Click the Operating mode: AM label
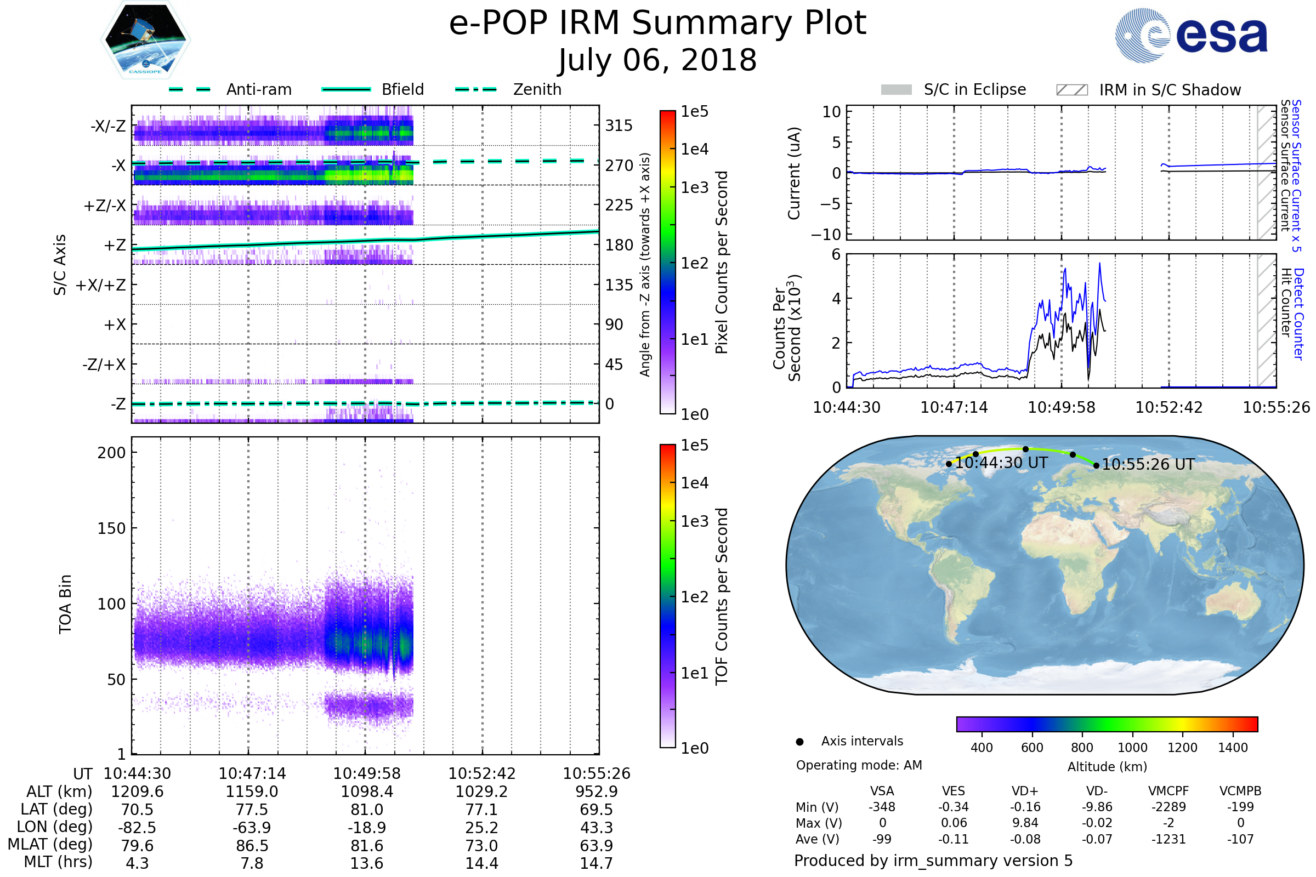The height and width of the screenshot is (877, 1316). (x=859, y=765)
